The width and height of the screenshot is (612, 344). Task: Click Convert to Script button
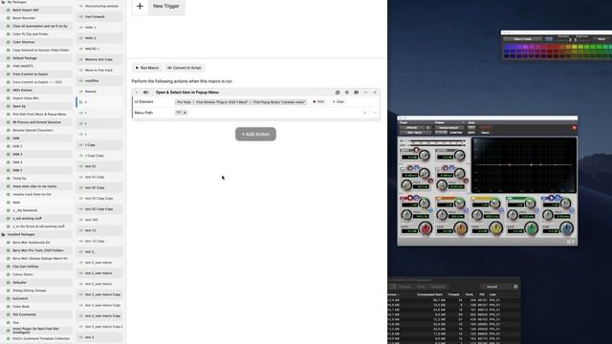point(185,68)
